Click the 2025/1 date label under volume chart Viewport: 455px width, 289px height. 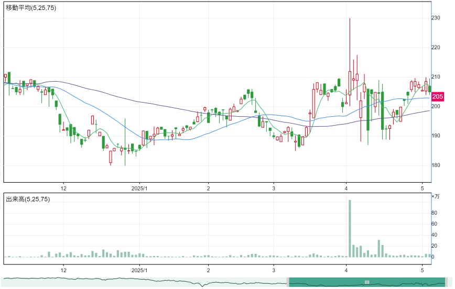139,271
